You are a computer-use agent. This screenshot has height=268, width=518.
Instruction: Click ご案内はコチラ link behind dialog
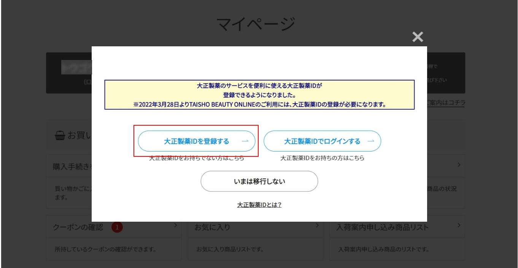tap(446, 102)
